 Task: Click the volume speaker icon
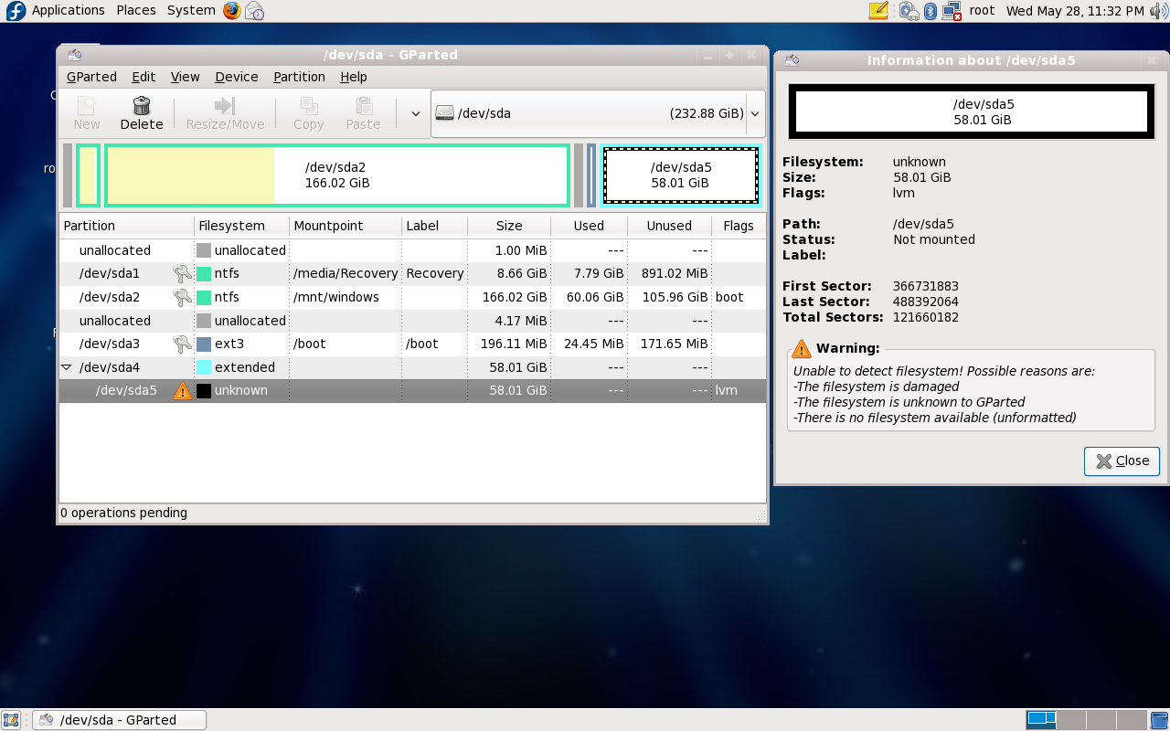pos(1158,11)
